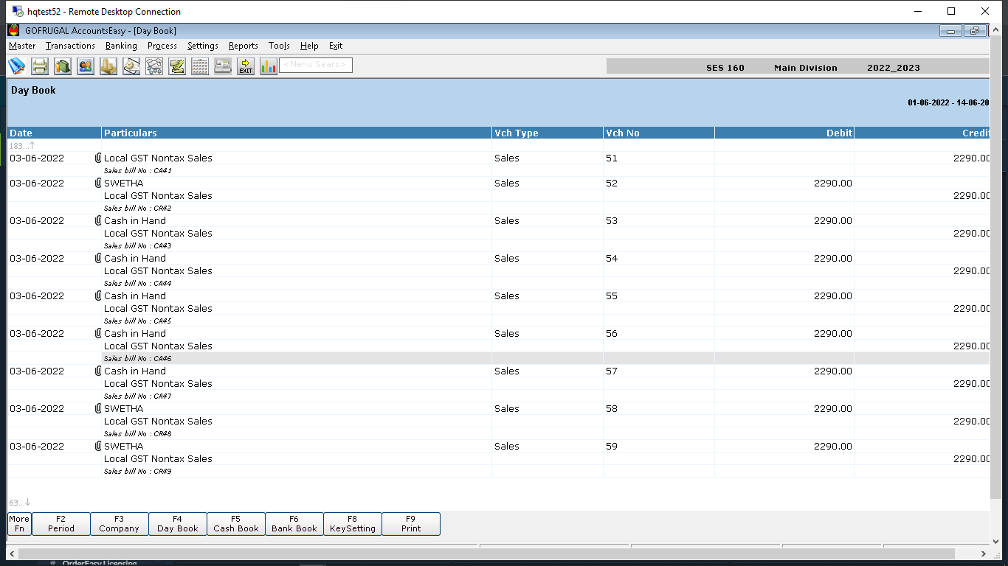Click the paperclip icon on voucher 54 row

(x=98, y=258)
